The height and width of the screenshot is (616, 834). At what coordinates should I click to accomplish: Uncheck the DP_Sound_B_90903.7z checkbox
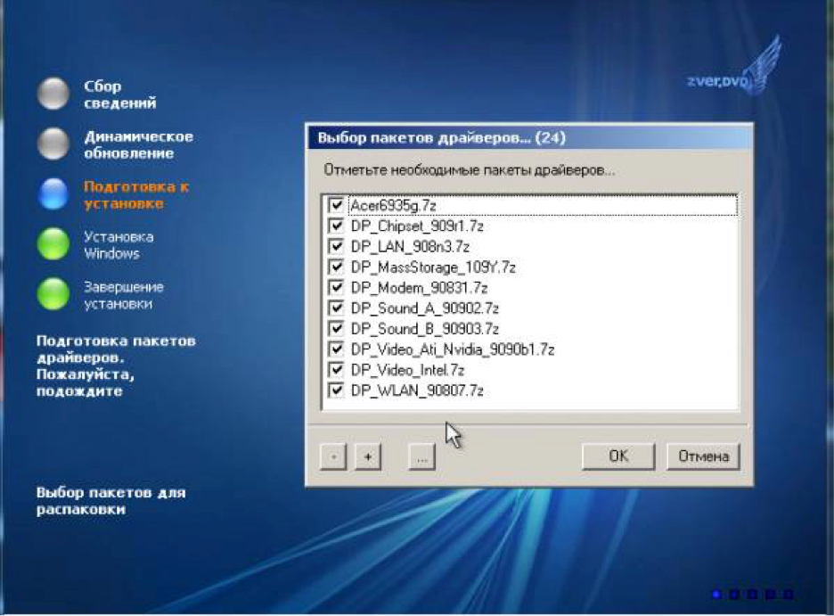coord(336,328)
